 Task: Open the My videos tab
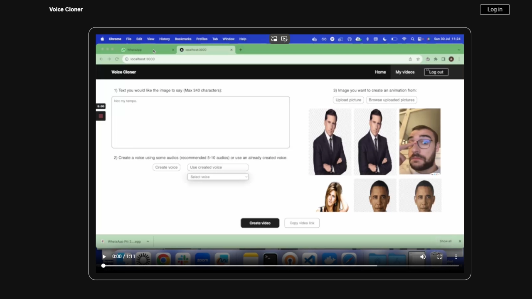click(x=405, y=72)
